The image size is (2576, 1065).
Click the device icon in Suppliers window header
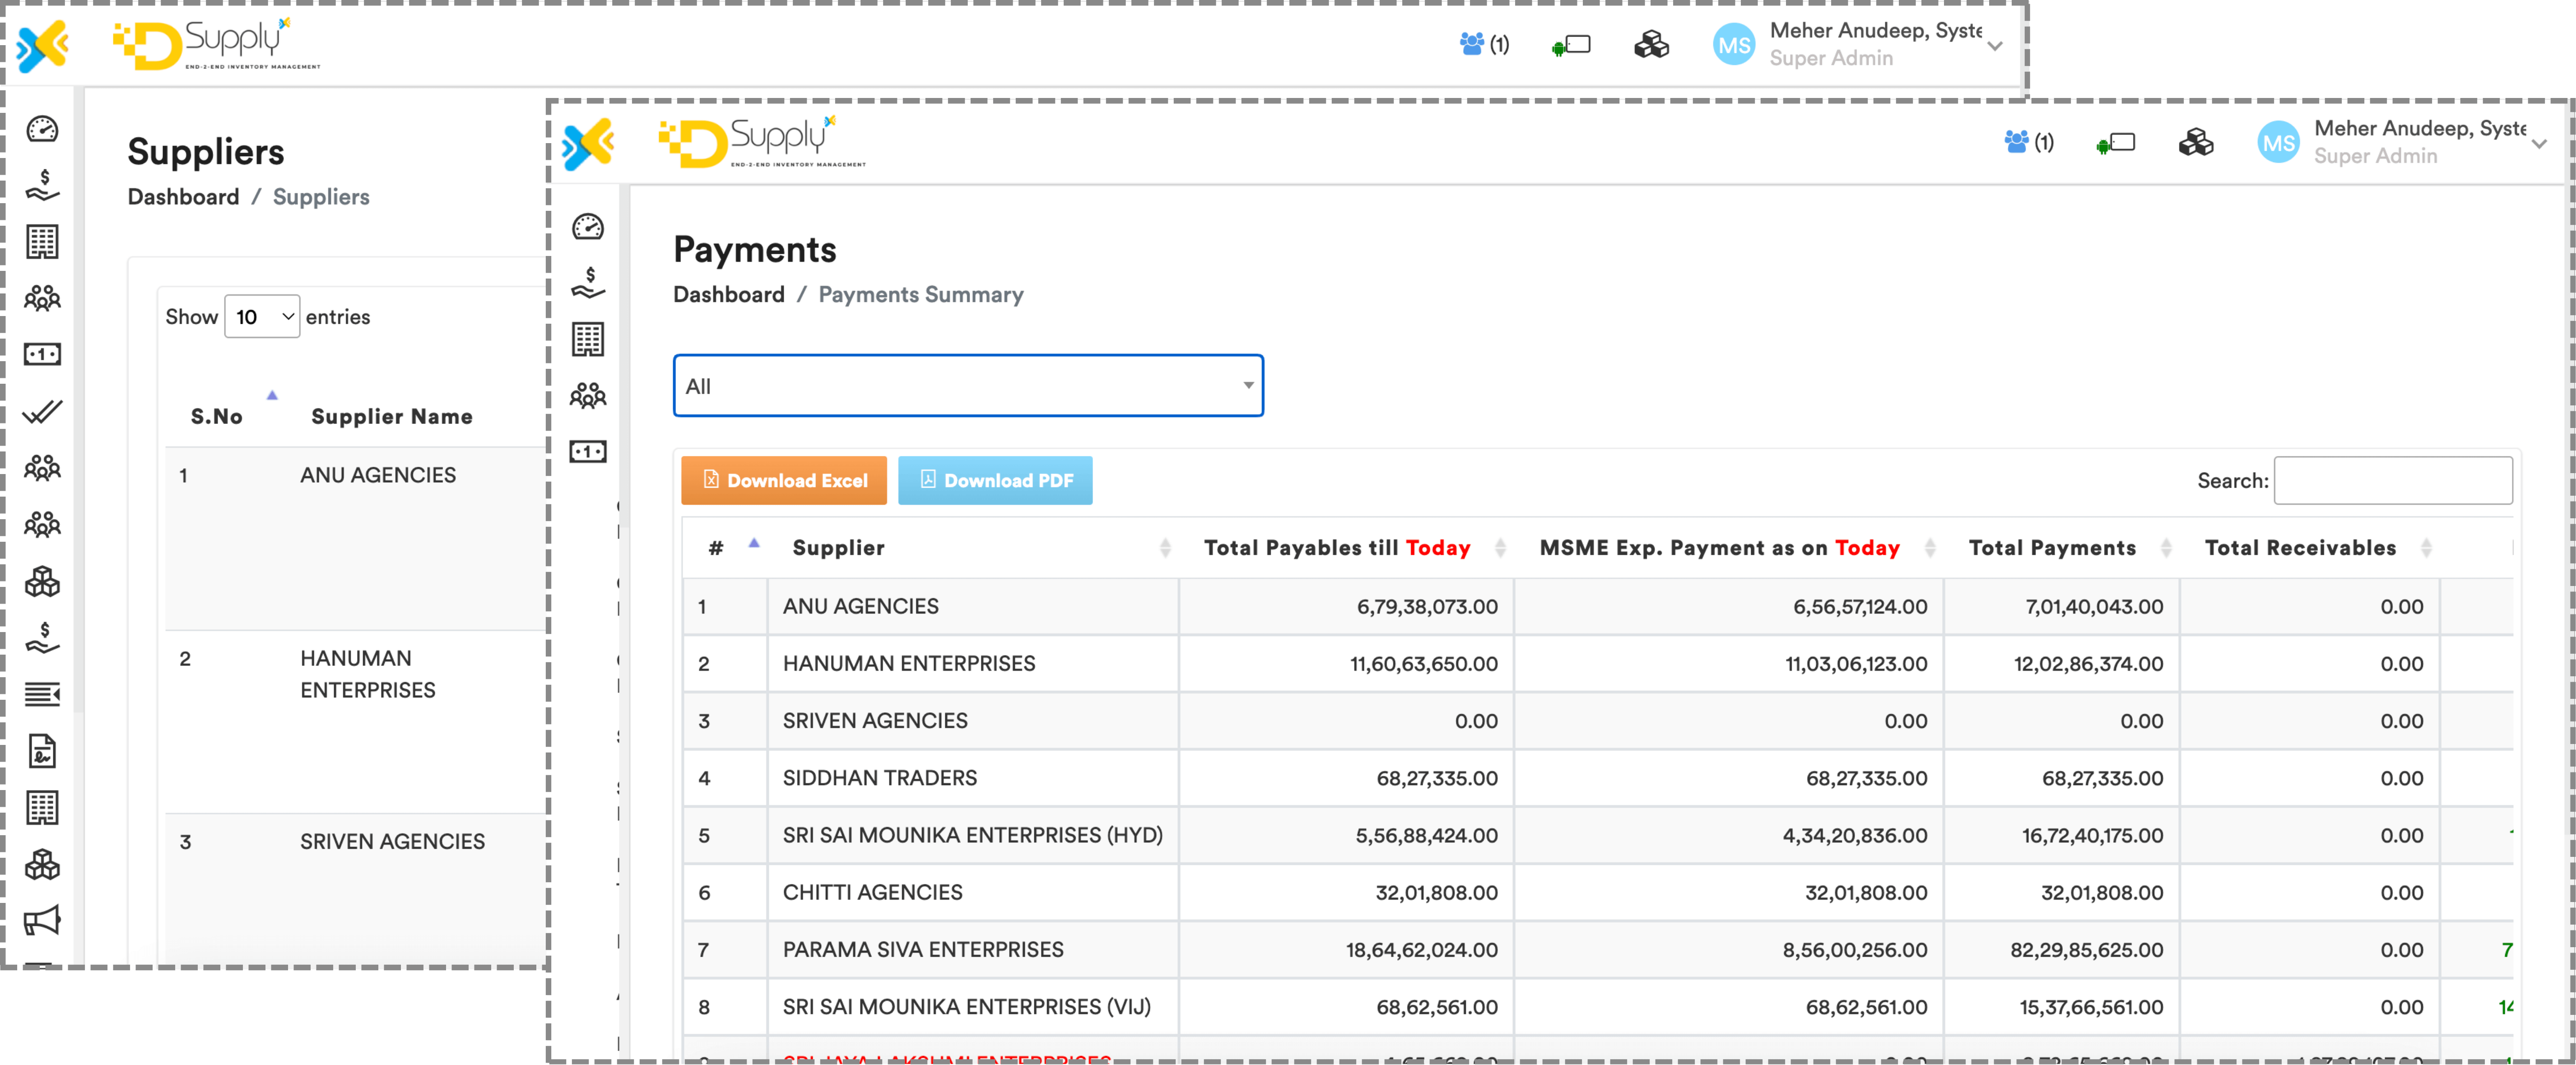click(1571, 45)
